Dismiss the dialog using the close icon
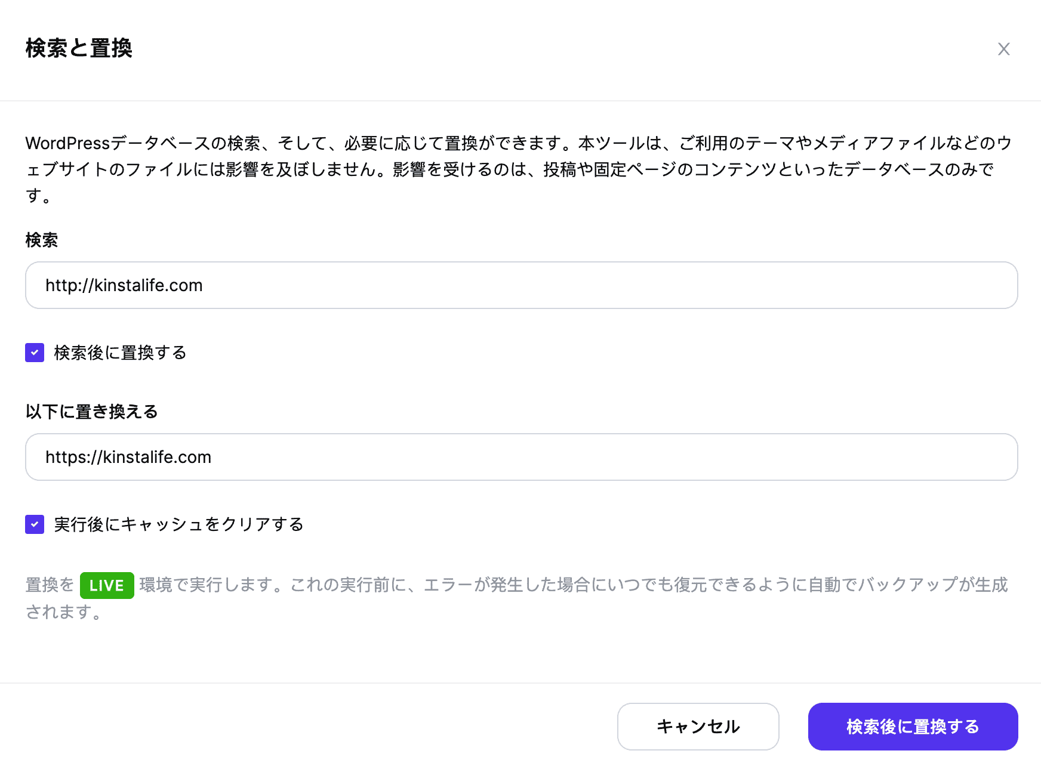 click(x=1005, y=50)
